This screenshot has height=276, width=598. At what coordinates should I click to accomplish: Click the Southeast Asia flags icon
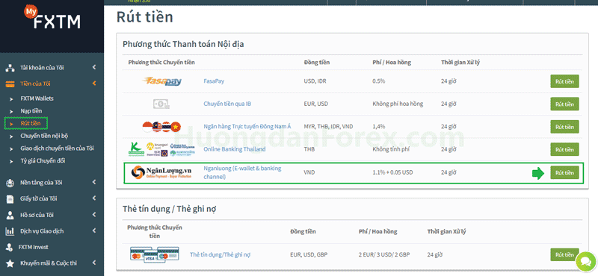(161, 127)
